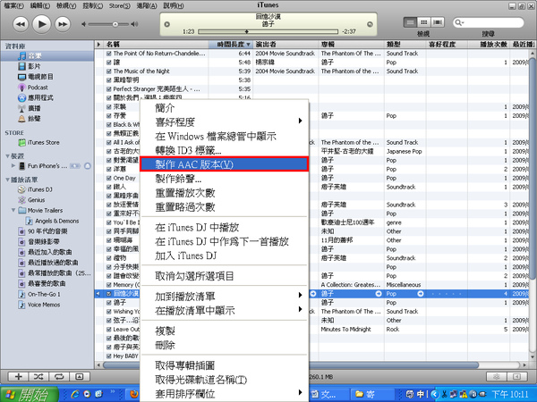The height and width of the screenshot is (402, 537).
Task: Uncheck the 讓 song checkbox
Action: tap(108, 63)
